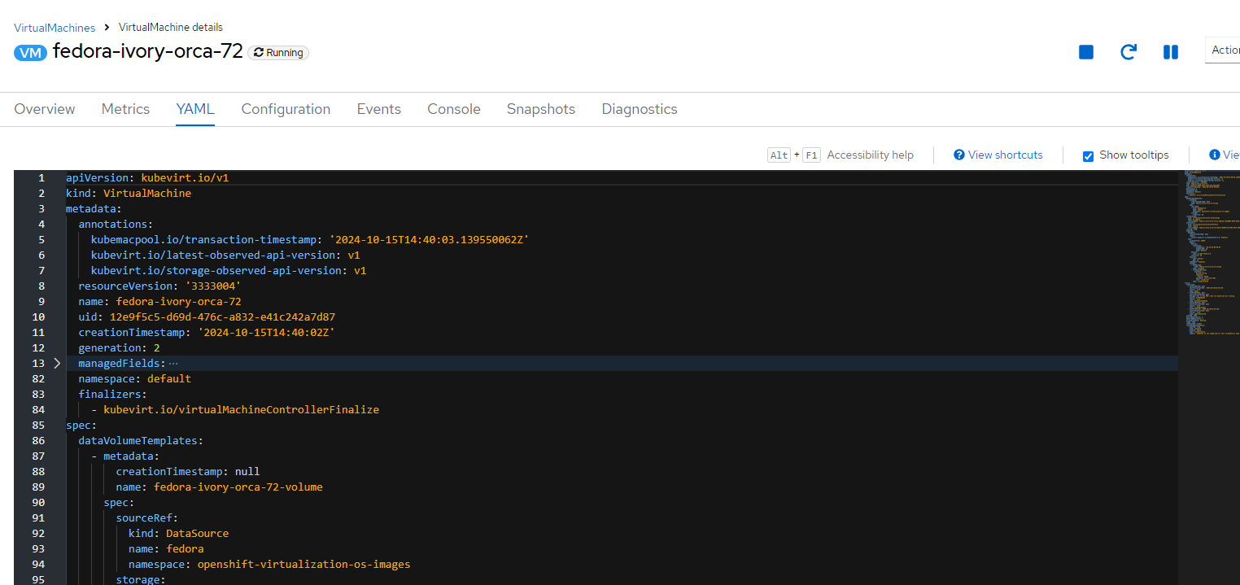The image size is (1240, 585).
Task: Go to the Snapshots tab
Action: pos(541,109)
